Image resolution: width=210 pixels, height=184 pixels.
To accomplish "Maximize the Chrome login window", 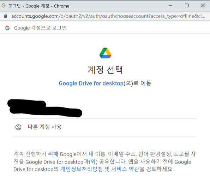I will (x=187, y=6).
